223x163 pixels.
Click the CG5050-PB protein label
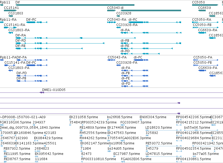pos(203,63)
